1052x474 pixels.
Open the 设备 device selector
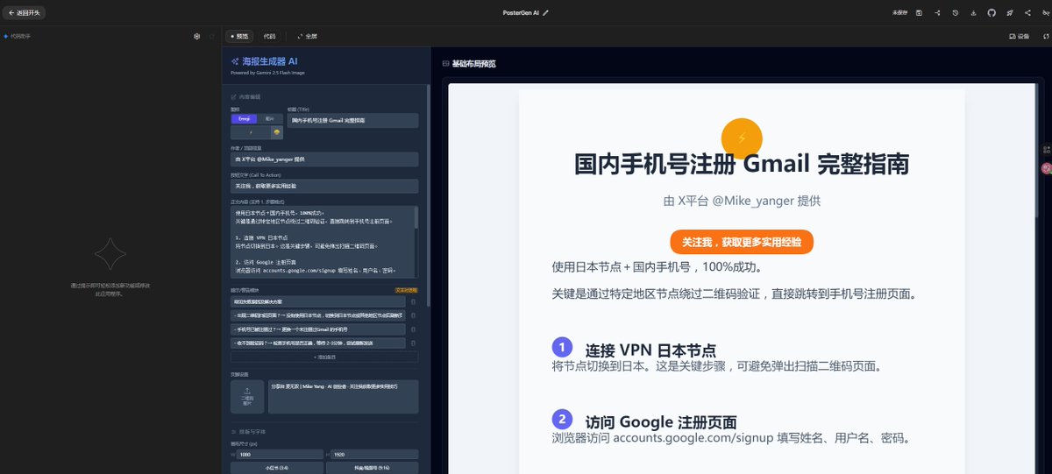[x=1019, y=37]
